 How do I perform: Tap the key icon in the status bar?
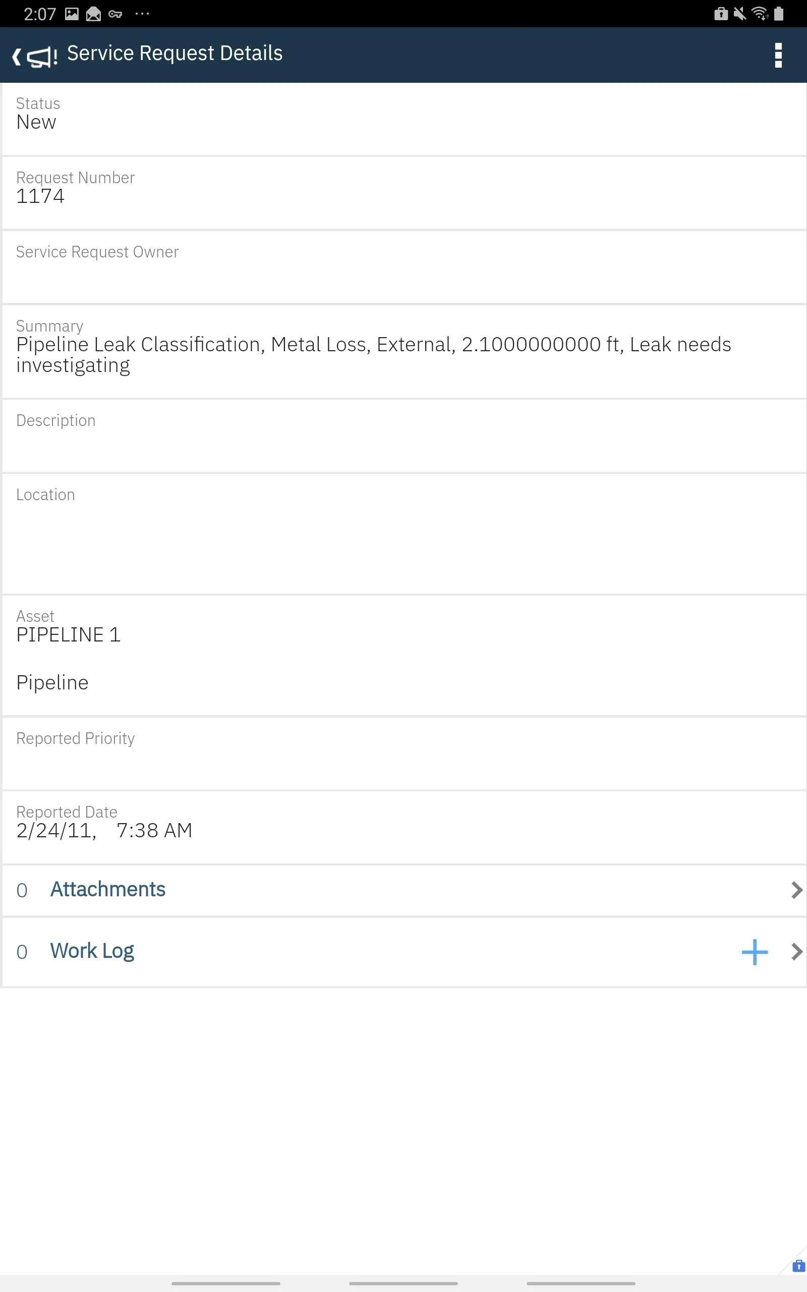[117, 15]
